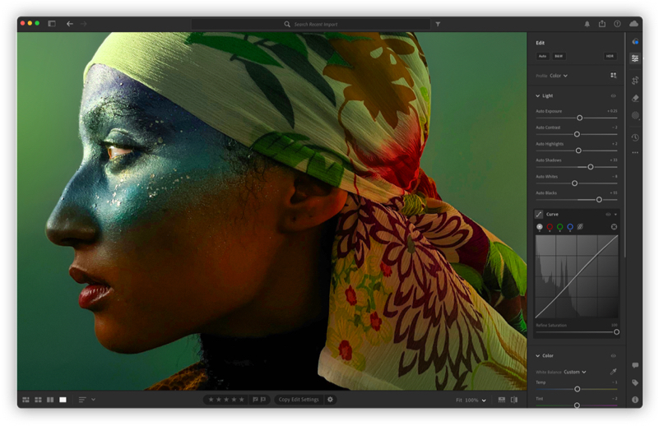Click the Refine Saturation slider handle

[616, 332]
